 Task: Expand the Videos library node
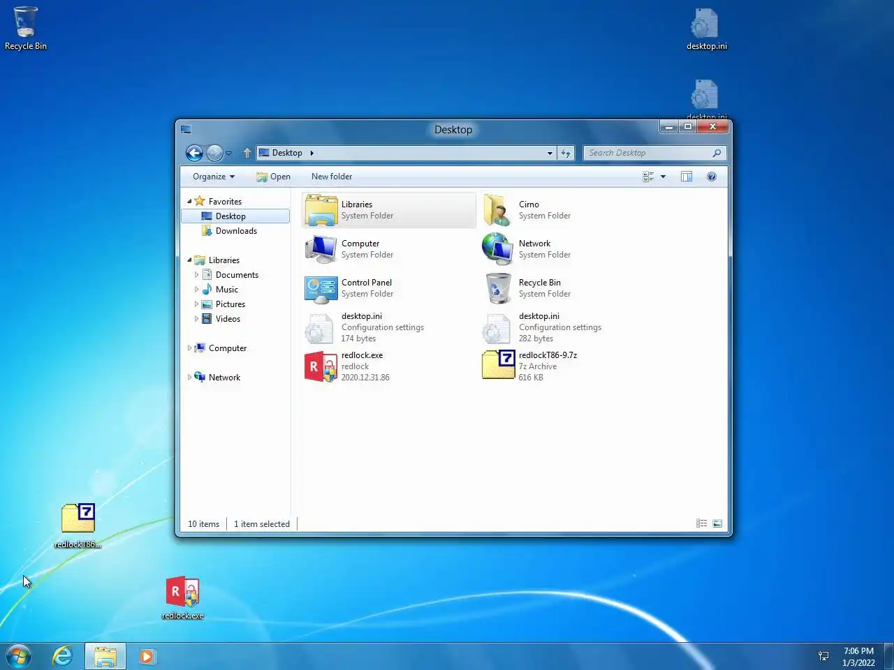[196, 319]
